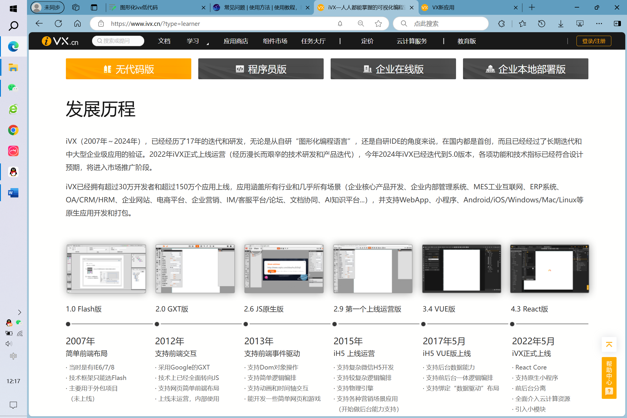Open the 1.0 Flash版 screenshot thumbnail

(106, 269)
